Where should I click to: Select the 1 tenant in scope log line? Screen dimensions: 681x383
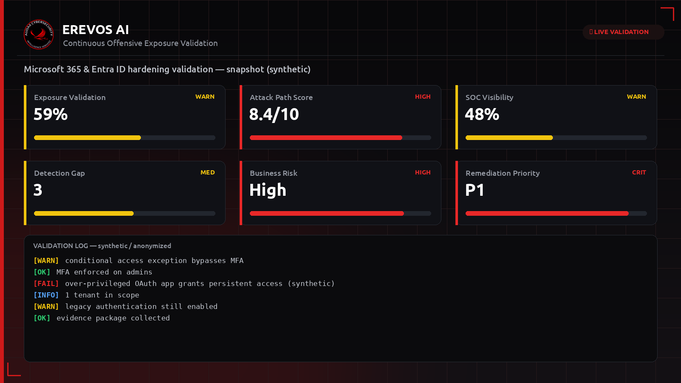tap(86, 295)
